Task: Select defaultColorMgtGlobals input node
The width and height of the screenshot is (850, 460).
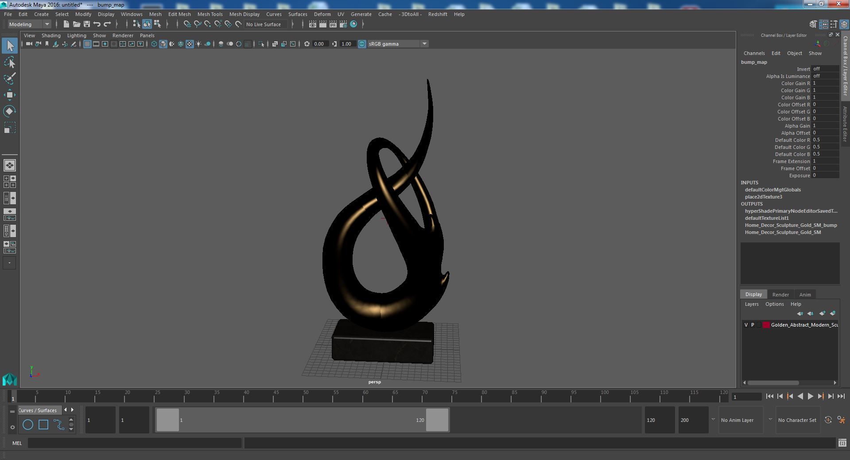Action: click(772, 190)
